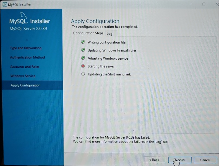Click green check beside Writing configuration file
This screenshot has height=166, width=219.
83,42
